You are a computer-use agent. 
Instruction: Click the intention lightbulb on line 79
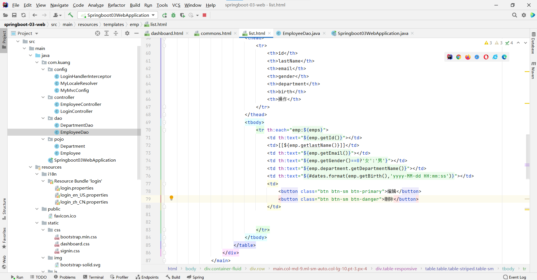(x=171, y=198)
